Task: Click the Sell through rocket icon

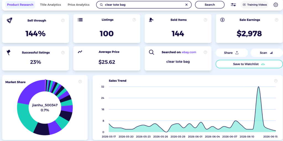Action: [9, 20]
